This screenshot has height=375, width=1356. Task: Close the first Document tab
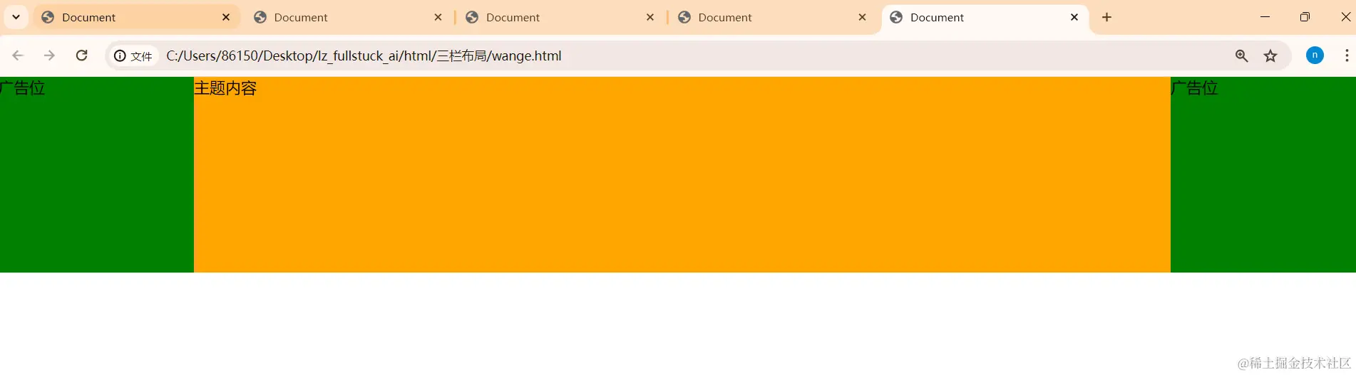click(226, 17)
